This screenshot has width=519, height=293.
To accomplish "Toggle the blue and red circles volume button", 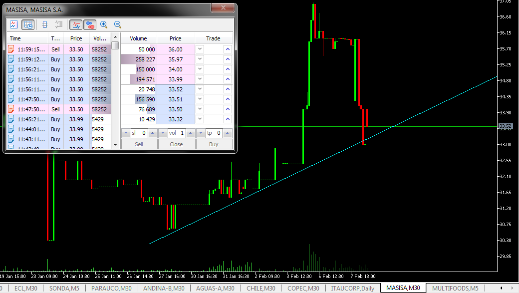I will pos(90,24).
